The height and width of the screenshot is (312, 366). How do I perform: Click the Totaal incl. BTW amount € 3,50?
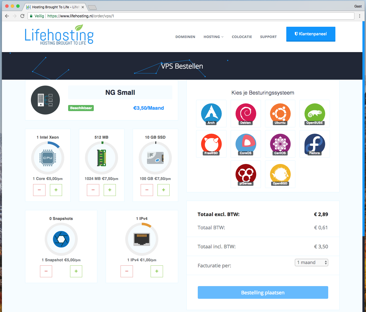click(x=321, y=247)
